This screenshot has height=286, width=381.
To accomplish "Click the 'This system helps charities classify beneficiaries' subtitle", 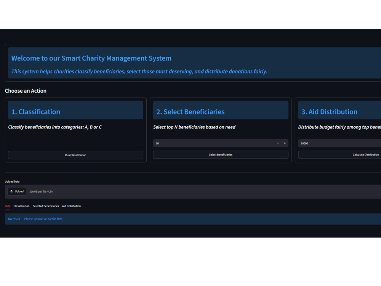I will coord(139,72).
